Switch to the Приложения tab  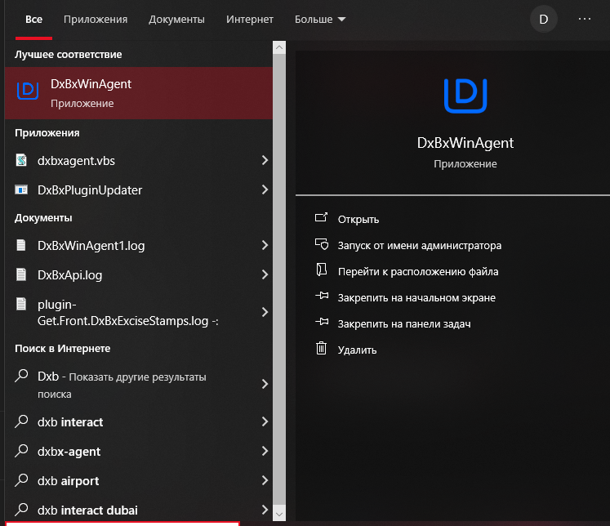coord(96,19)
